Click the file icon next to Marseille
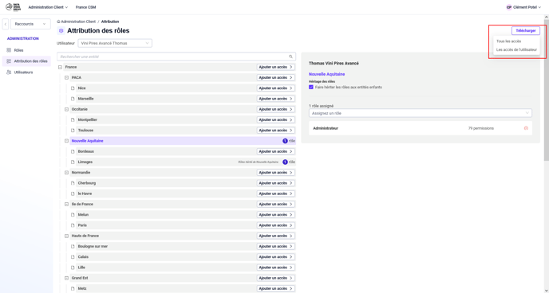 pos(73,99)
